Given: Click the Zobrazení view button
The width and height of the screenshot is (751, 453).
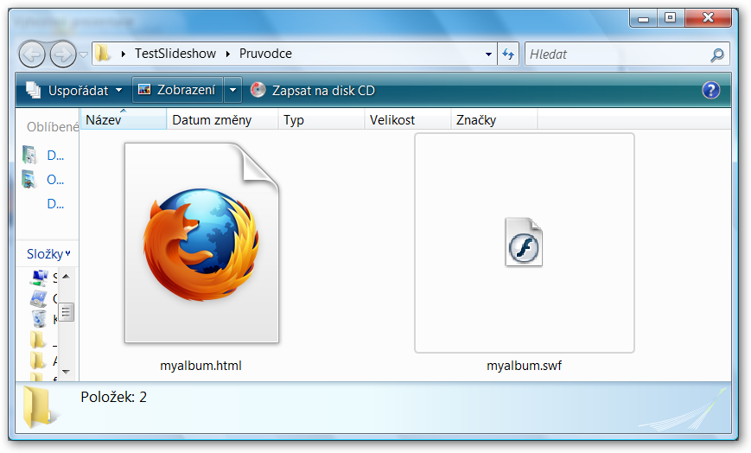Looking at the screenshot, I should click(177, 90).
